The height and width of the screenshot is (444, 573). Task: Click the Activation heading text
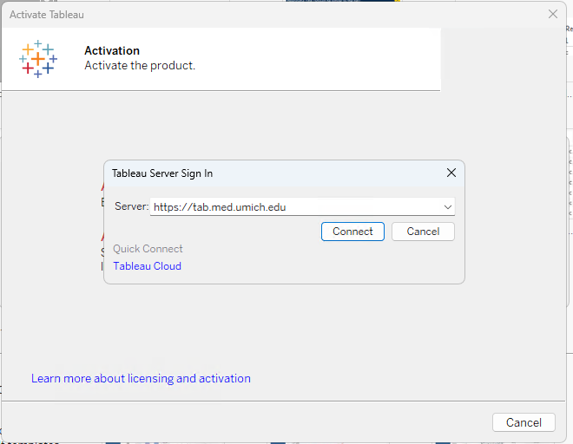(x=112, y=50)
